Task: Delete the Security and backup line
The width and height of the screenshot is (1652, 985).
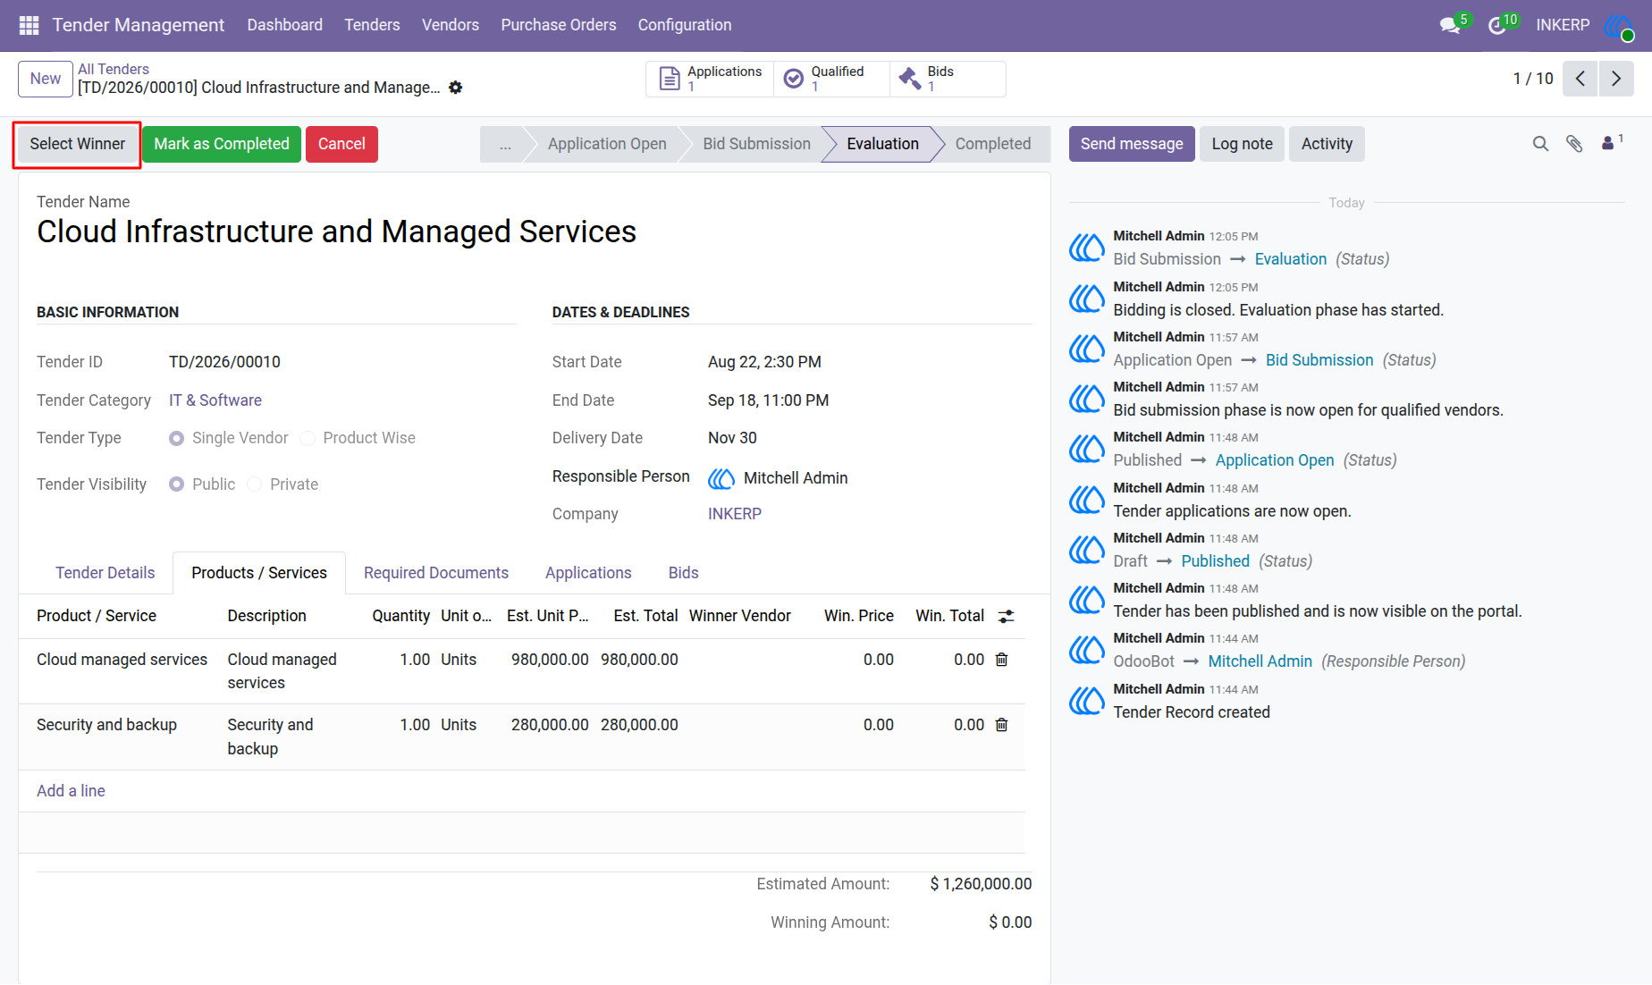Action: 1001,725
